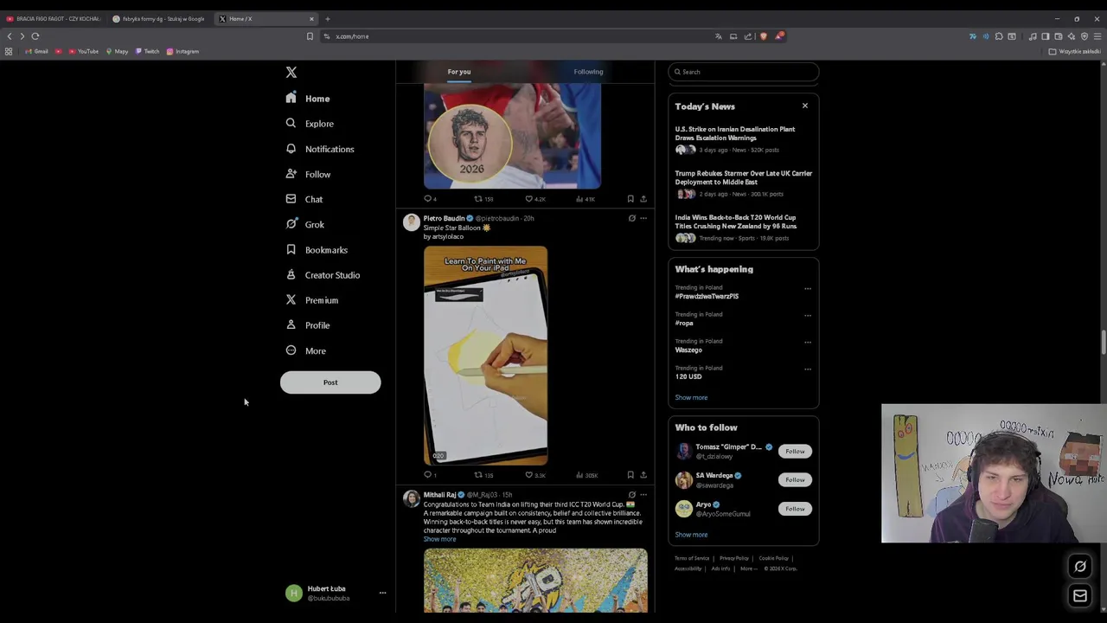Open more options for Waszego trend

(x=808, y=342)
